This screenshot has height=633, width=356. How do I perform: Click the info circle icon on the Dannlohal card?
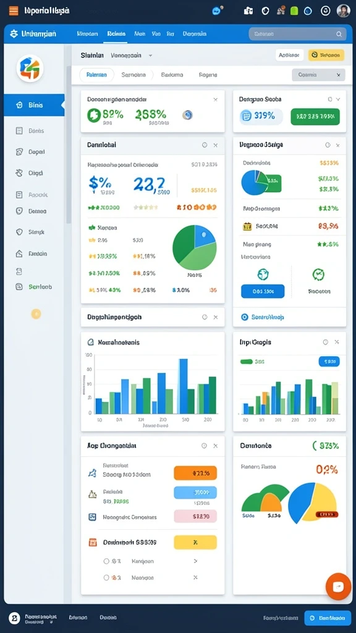pyautogui.click(x=204, y=145)
